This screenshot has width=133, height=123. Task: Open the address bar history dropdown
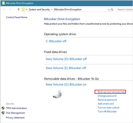click(109, 10)
